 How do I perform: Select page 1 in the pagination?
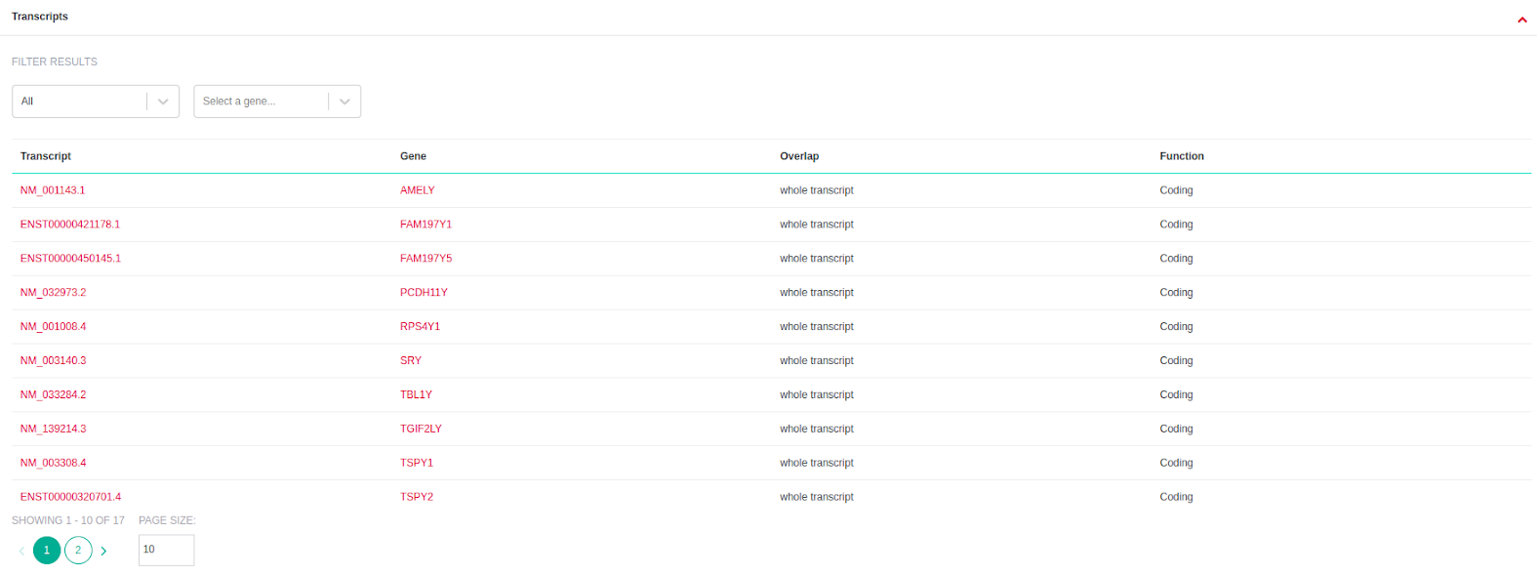click(x=47, y=551)
